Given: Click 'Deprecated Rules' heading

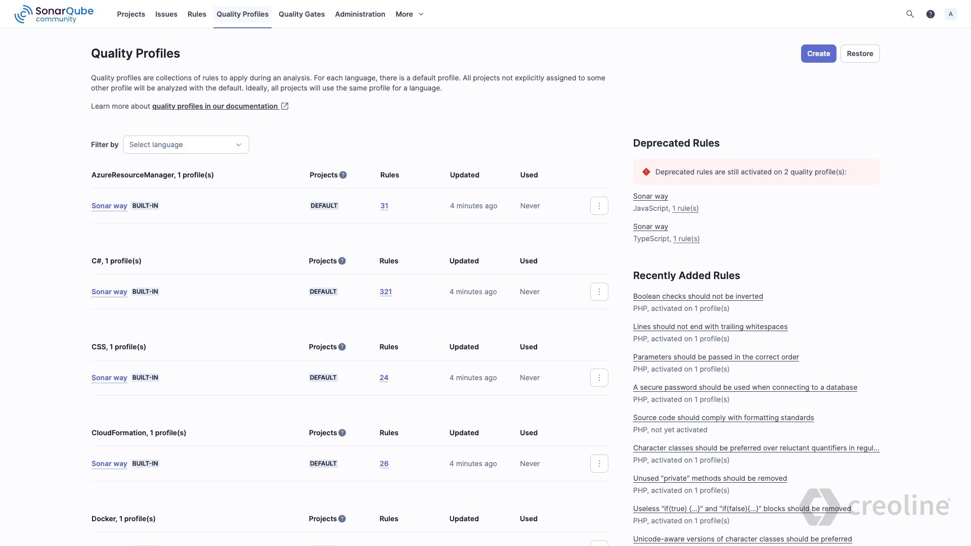Looking at the screenshot, I should click(676, 143).
